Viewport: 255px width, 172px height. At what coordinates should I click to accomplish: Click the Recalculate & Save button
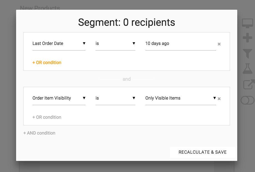point(203,152)
